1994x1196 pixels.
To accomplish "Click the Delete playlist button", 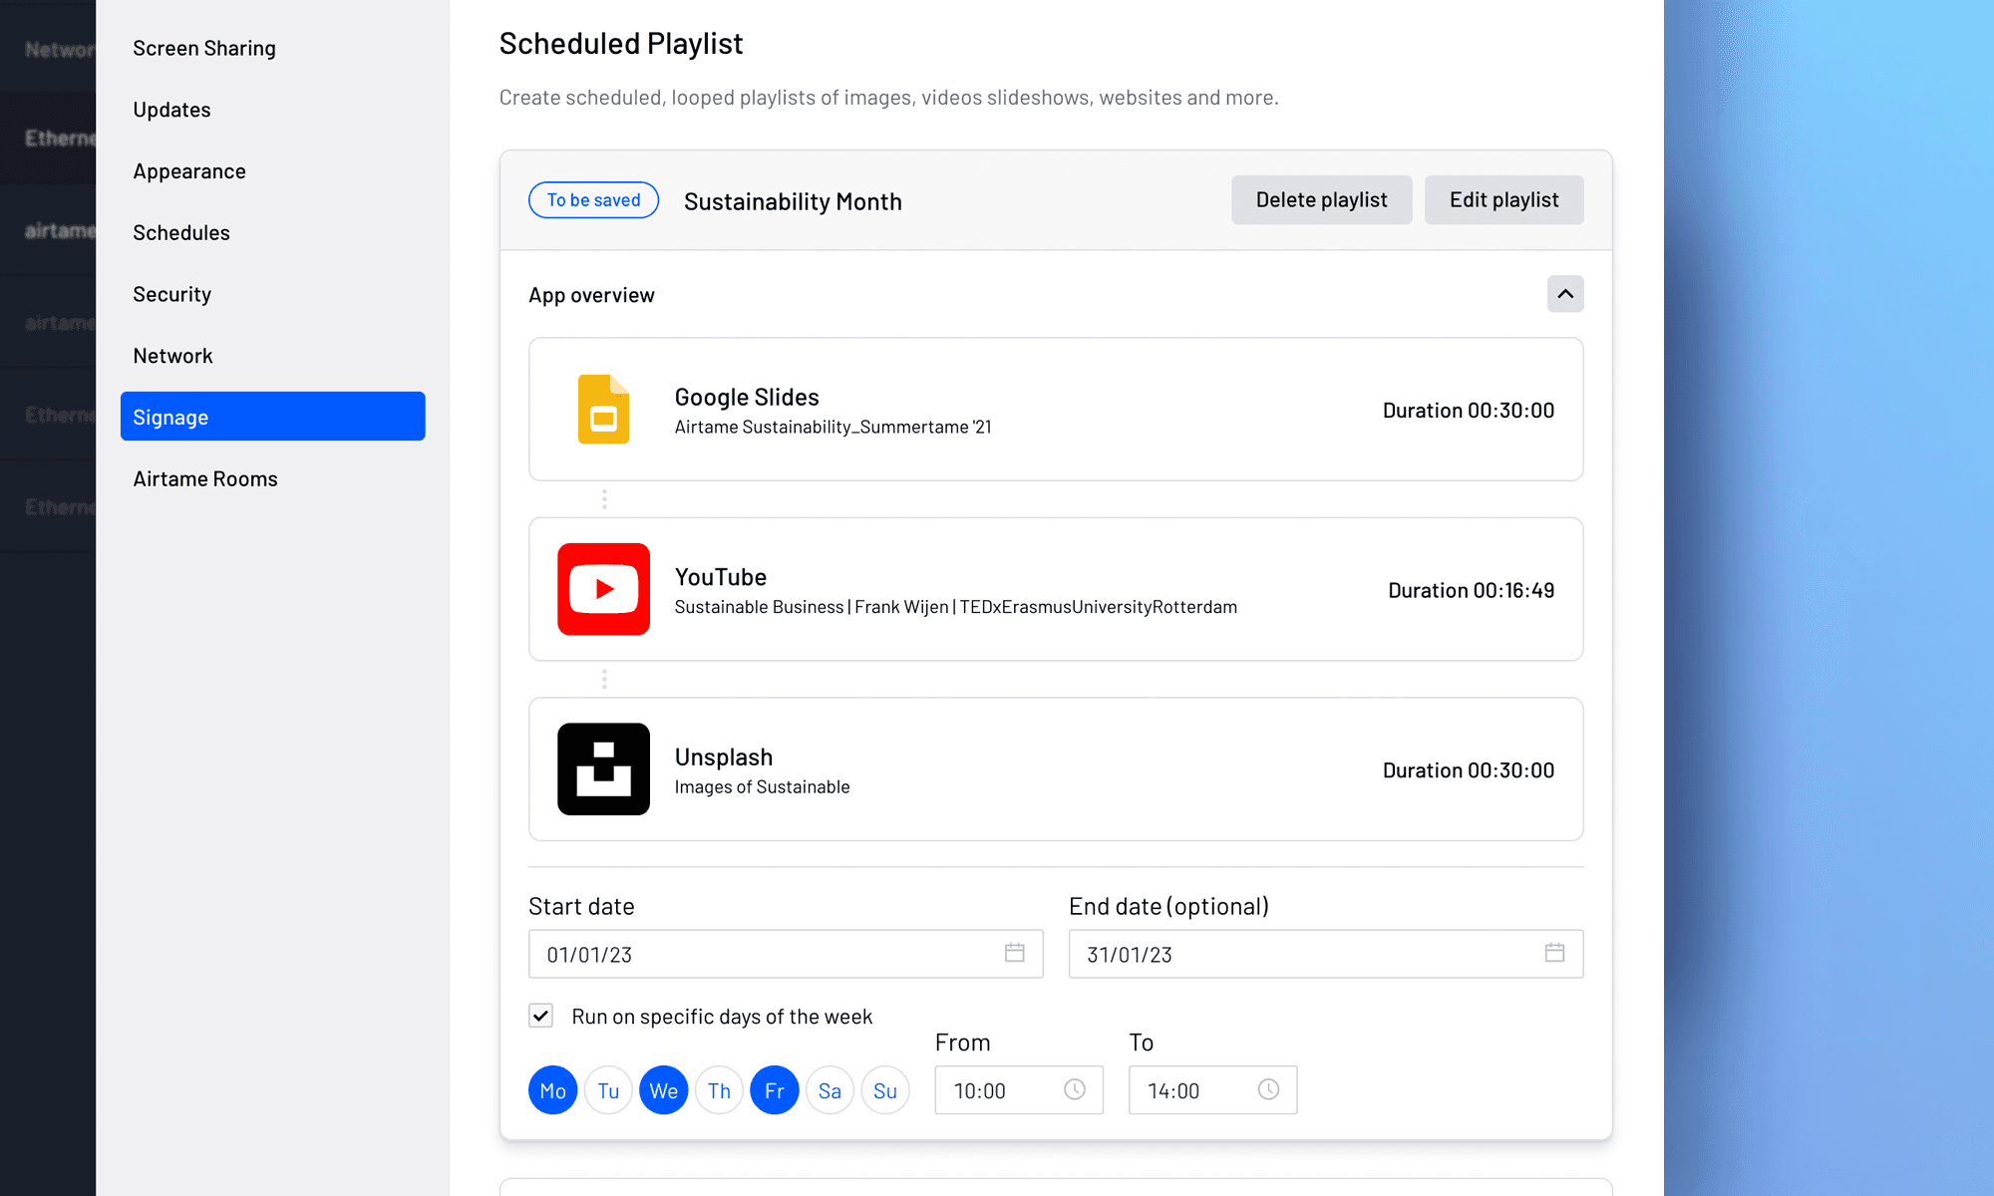I will [1322, 199].
